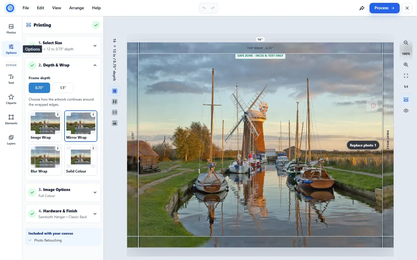Show info for Image Wrap option

[58, 114]
